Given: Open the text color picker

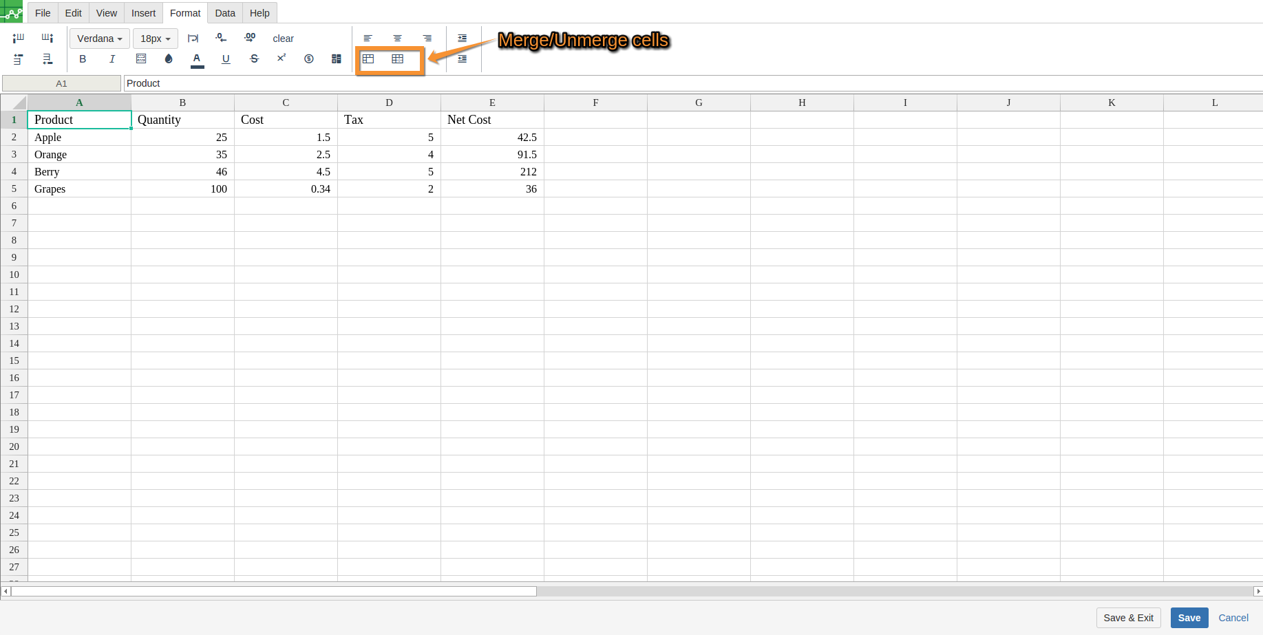Looking at the screenshot, I should (197, 59).
